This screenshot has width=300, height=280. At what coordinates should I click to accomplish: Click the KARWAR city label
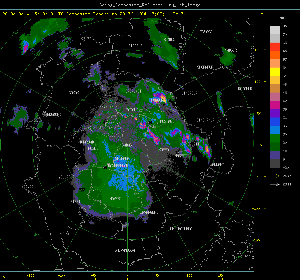click(x=27, y=187)
